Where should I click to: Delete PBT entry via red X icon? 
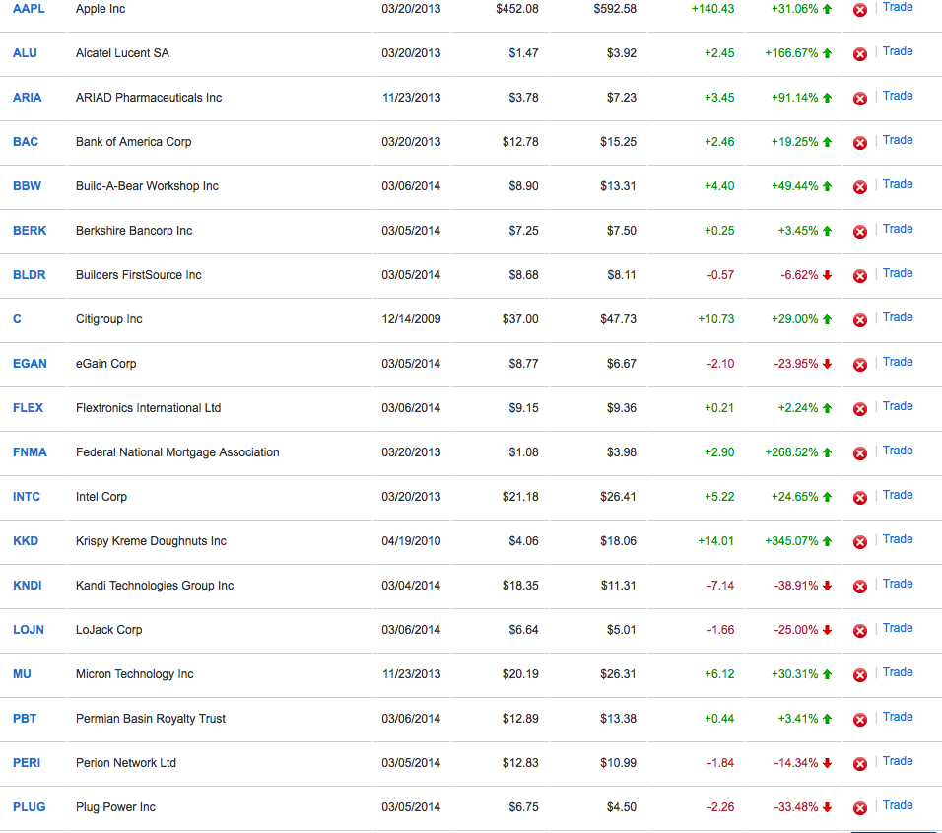tap(859, 720)
